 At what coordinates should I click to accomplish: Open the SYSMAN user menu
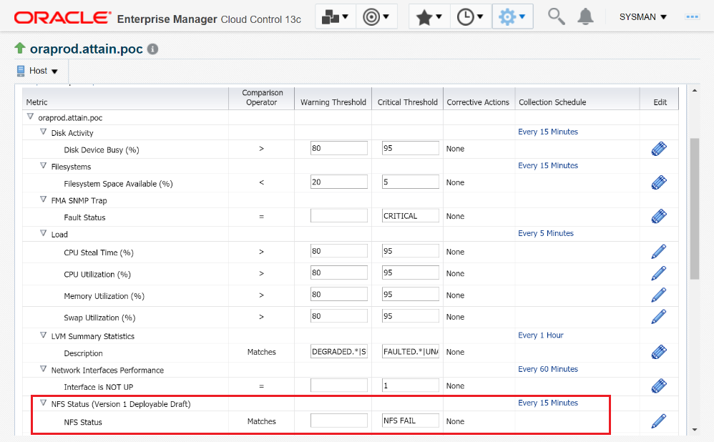(x=642, y=16)
